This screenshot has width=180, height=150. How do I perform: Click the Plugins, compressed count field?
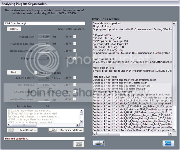[44, 43]
